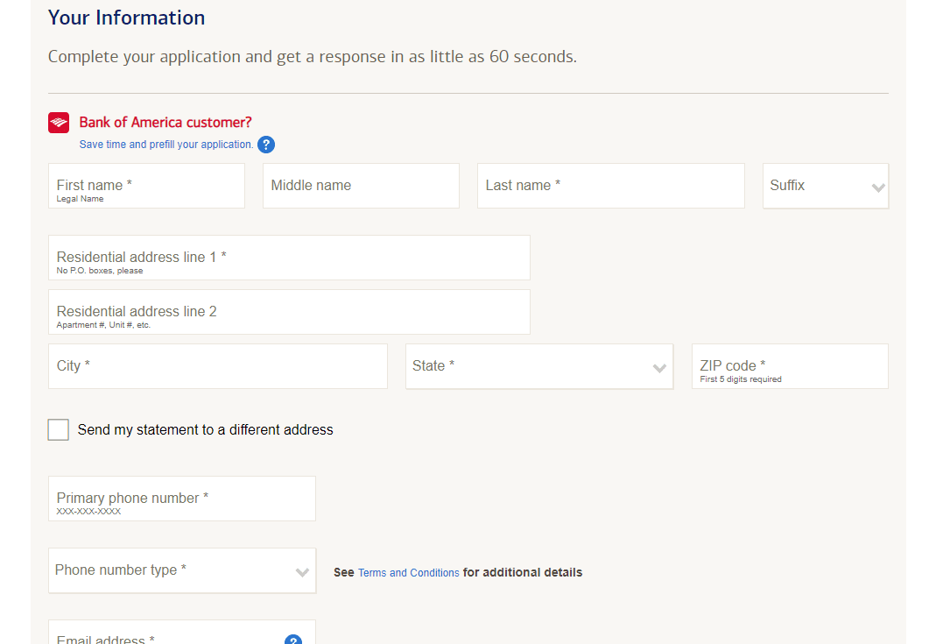Check the send statement to different address box
Viewport: 936px width, 644px height.
(59, 429)
